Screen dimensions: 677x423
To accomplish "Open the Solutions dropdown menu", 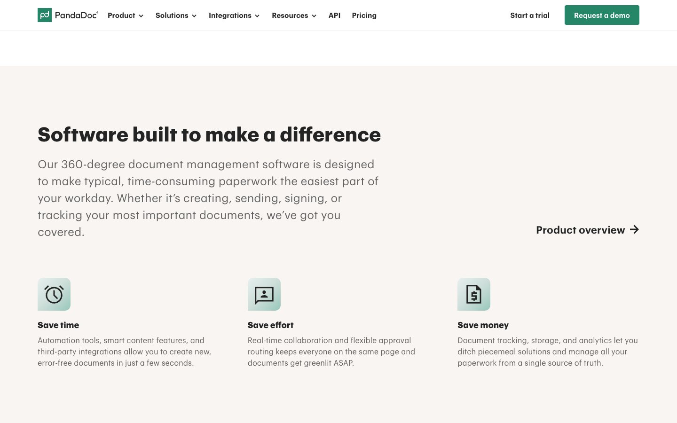I will point(176,16).
